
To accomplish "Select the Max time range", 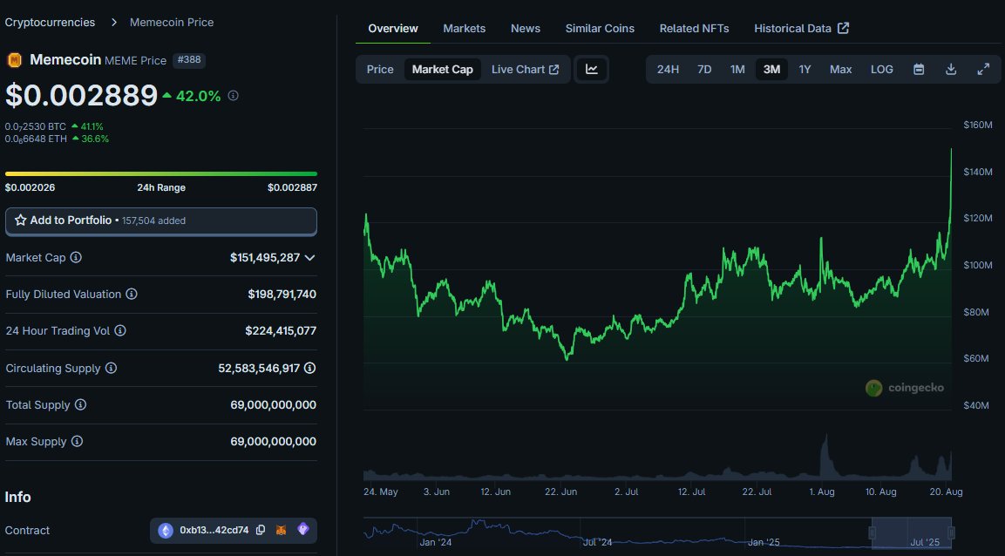I will tap(840, 69).
